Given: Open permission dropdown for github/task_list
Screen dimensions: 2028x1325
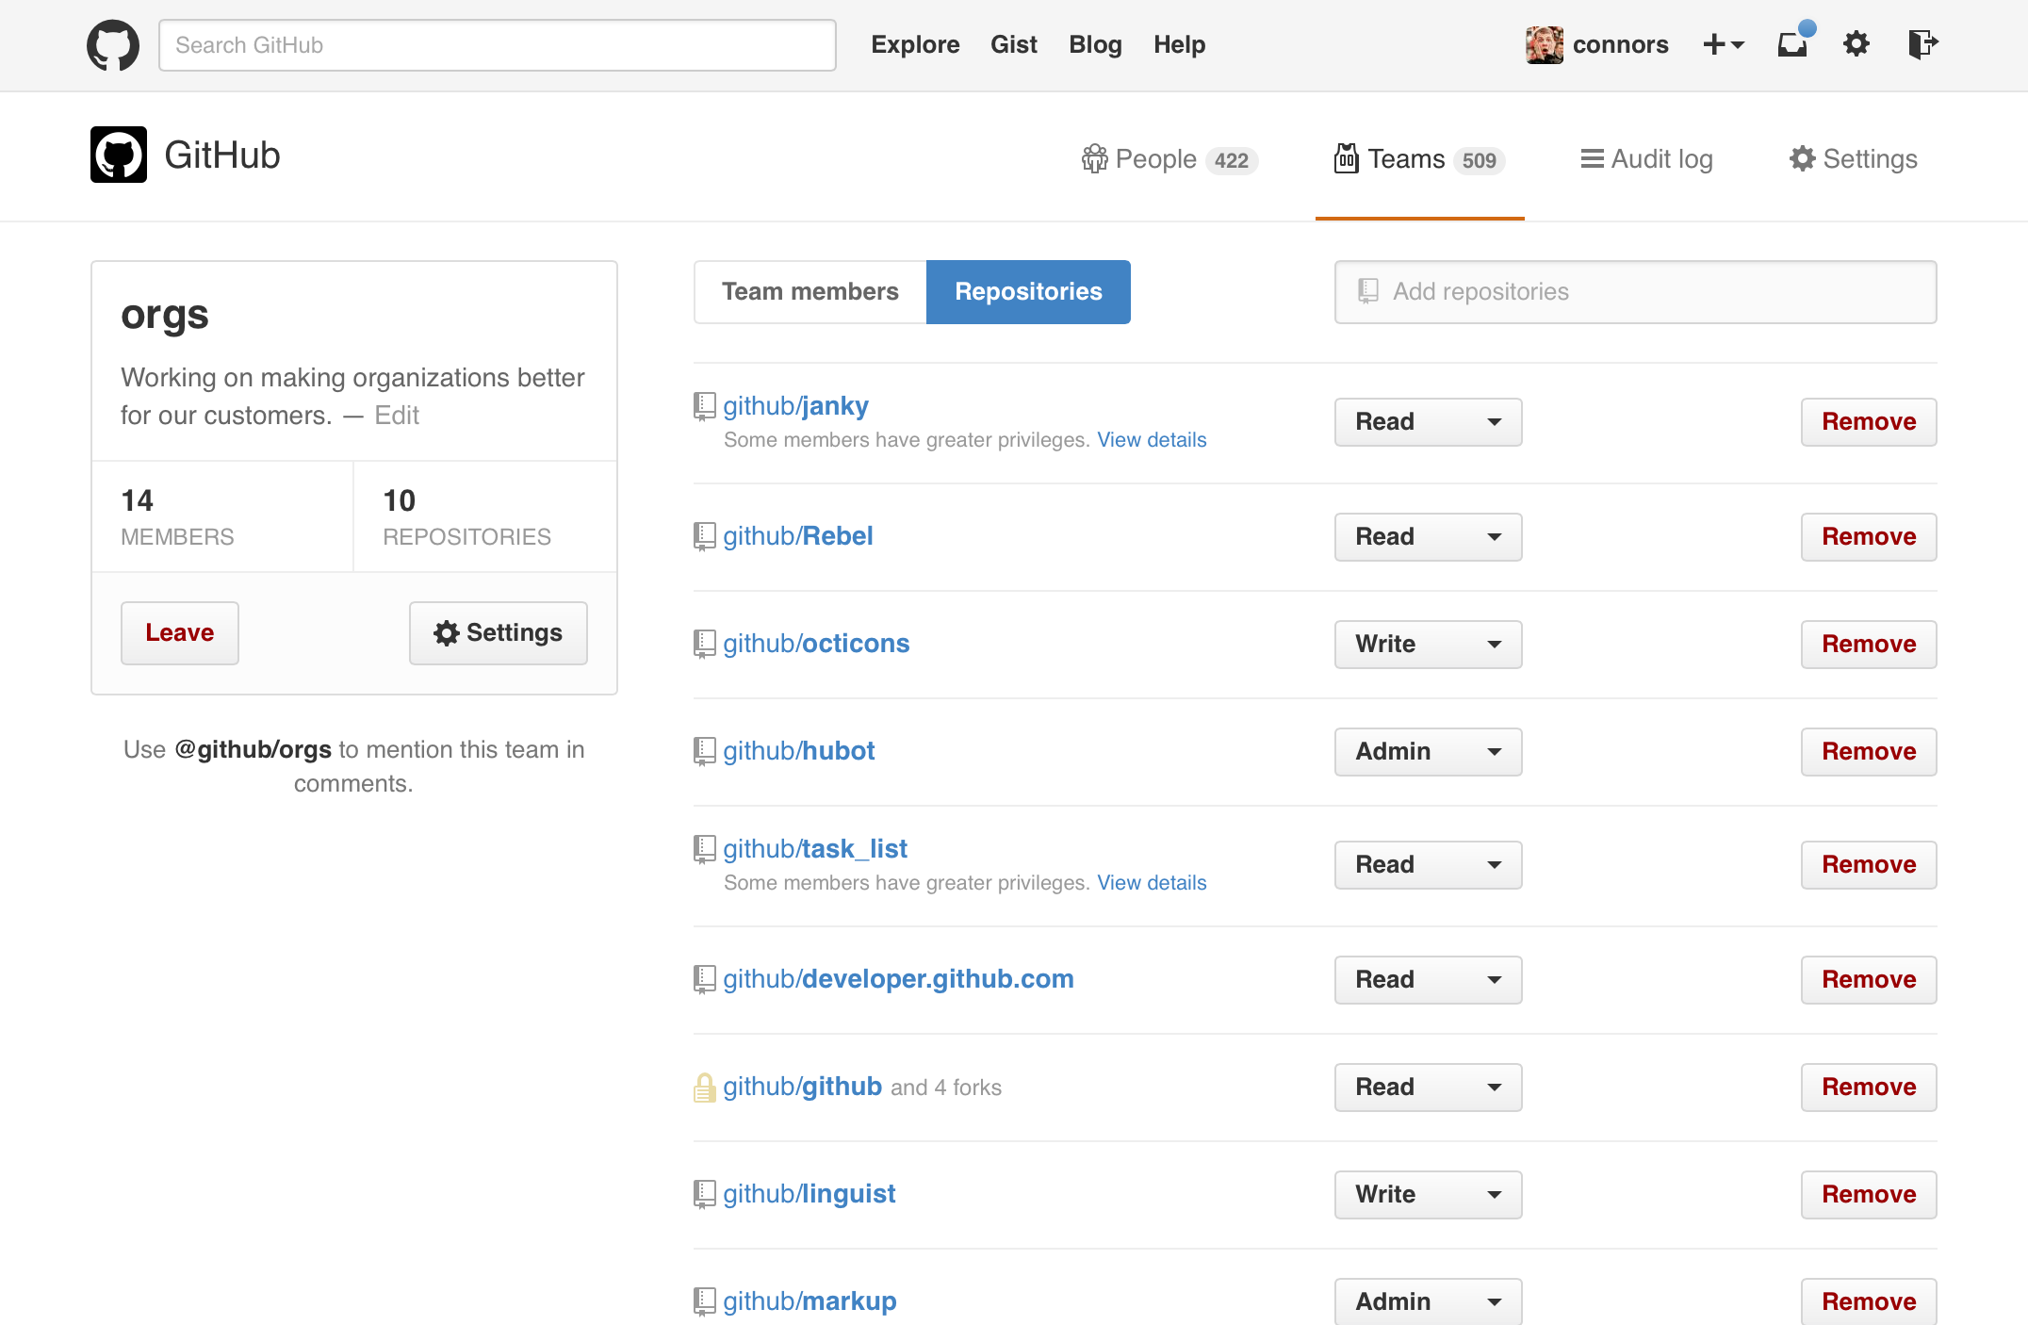Looking at the screenshot, I should click(x=1429, y=865).
